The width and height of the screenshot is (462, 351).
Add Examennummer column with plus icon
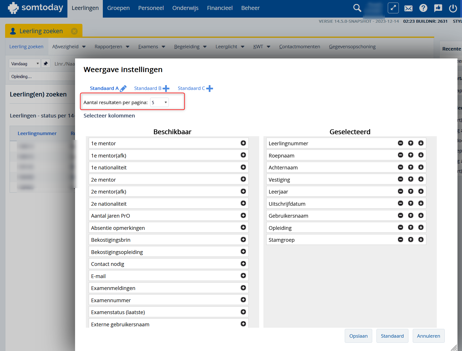pos(243,300)
